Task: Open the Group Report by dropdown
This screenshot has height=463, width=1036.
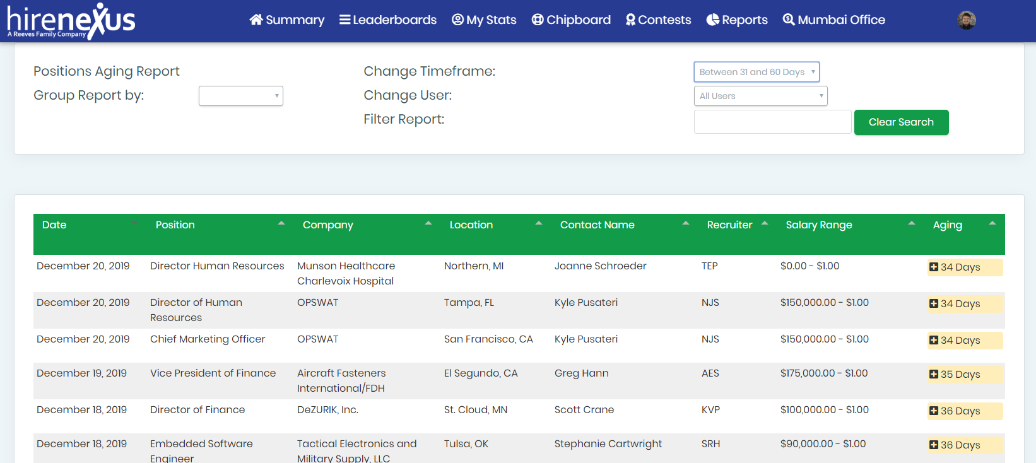Action: click(241, 96)
